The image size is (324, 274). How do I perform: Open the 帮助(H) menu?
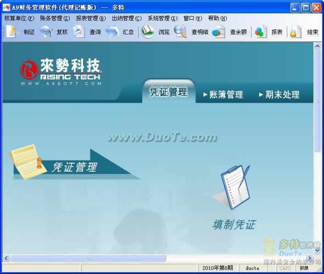[x=218, y=18]
